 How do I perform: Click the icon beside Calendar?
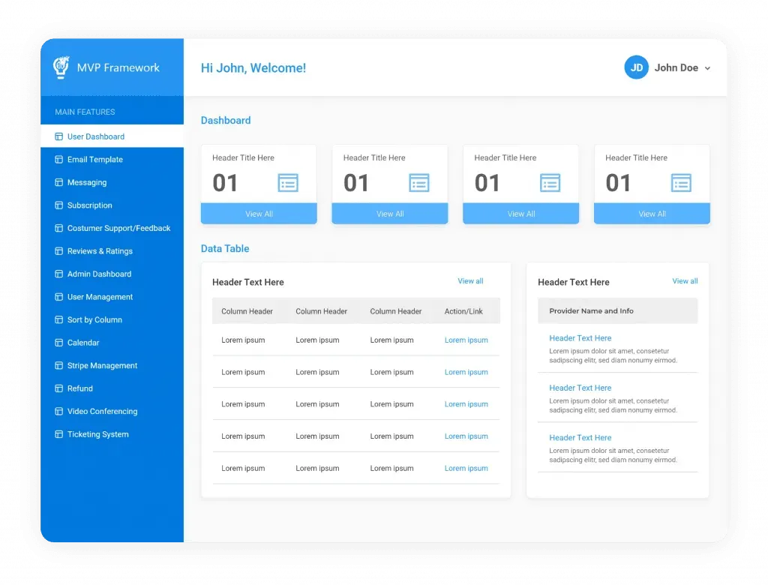(58, 343)
